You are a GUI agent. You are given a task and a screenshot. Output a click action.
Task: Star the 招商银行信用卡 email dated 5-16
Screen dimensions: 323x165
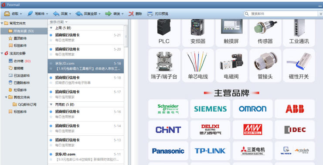point(51,117)
